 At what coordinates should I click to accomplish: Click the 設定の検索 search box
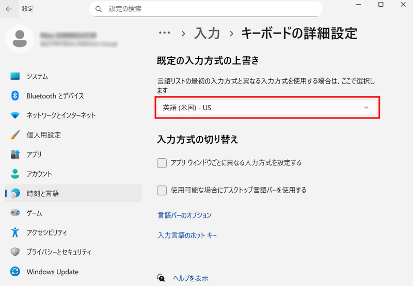click(x=212, y=9)
